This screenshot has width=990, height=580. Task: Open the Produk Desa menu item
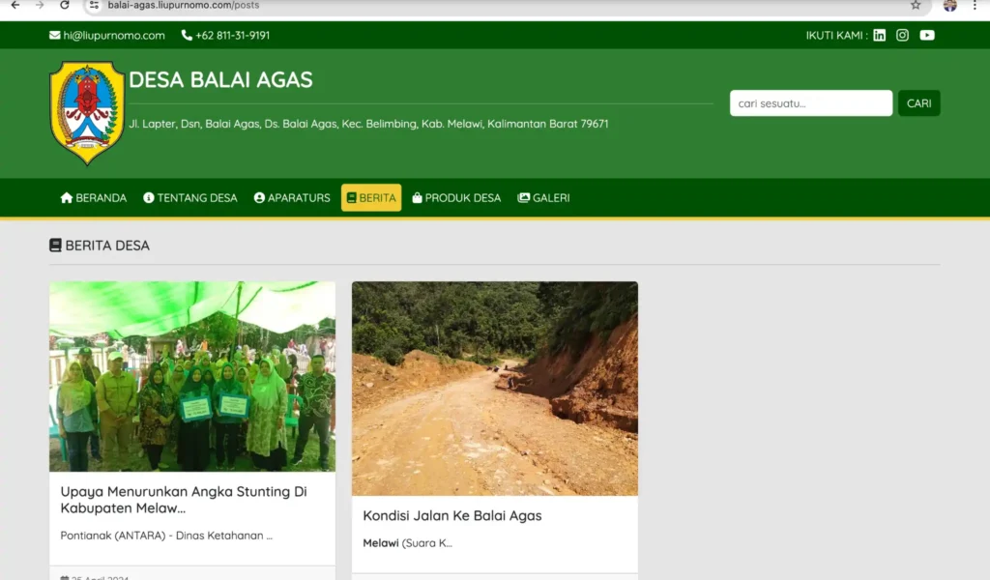tap(456, 197)
